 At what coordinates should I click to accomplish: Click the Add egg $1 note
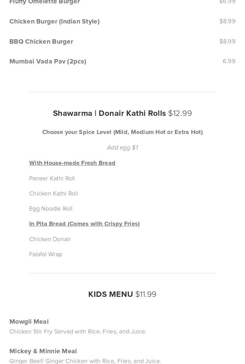coord(122,147)
